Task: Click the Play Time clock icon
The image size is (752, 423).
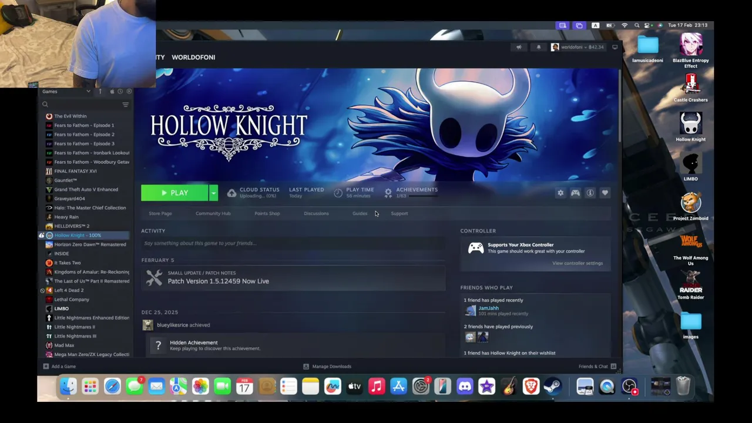Action: coord(338,193)
